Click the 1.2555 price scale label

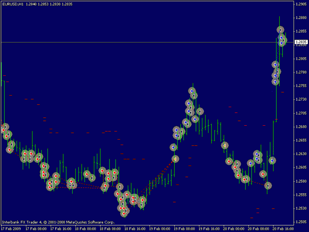pos(301,195)
